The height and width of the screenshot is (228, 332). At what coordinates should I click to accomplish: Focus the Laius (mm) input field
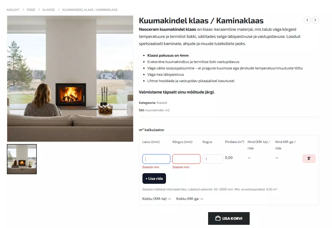pyautogui.click(x=156, y=159)
